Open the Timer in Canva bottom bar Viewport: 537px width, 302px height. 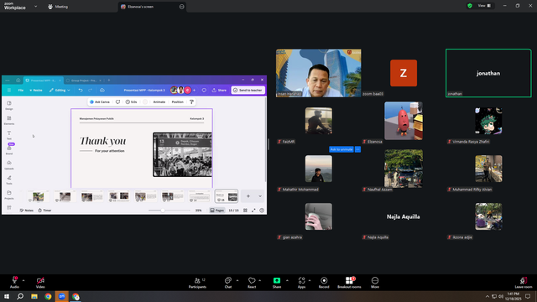[44, 211]
